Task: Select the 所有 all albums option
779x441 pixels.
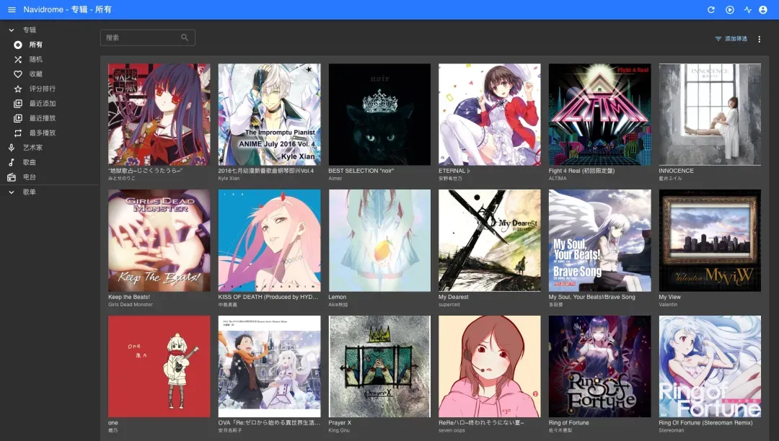Action: (x=35, y=45)
